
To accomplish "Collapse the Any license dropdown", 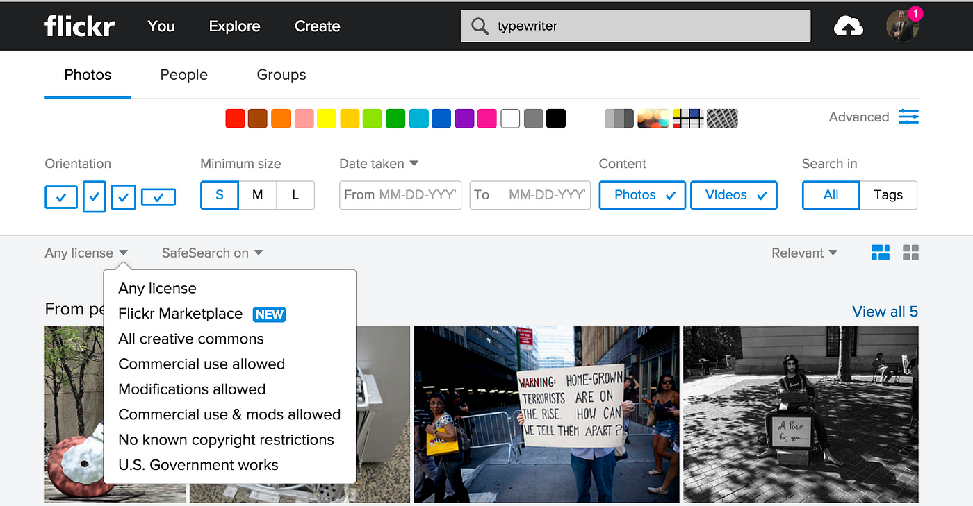I will coord(86,253).
